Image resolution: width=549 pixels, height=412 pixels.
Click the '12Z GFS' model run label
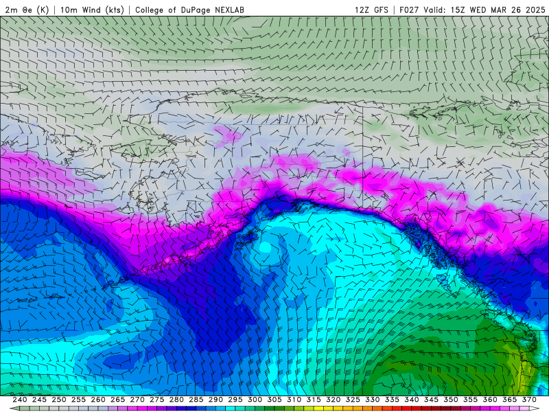click(x=371, y=10)
